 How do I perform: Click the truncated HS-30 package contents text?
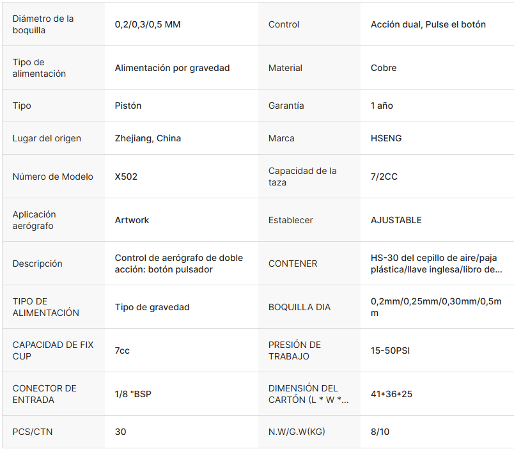click(x=436, y=264)
